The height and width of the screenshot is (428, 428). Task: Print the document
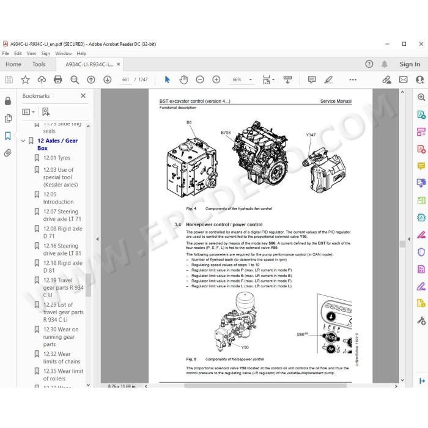58,79
